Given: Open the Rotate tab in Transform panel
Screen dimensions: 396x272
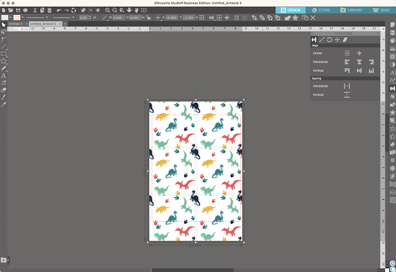Looking at the screenshot, I should 329,40.
